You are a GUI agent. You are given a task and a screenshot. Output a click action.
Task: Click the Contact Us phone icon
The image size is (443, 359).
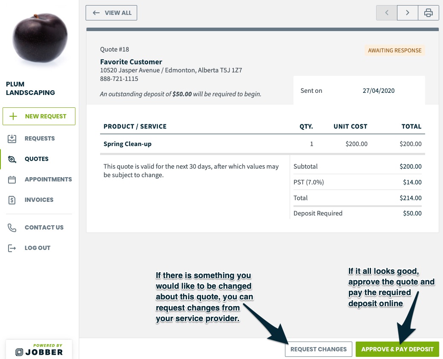click(12, 228)
